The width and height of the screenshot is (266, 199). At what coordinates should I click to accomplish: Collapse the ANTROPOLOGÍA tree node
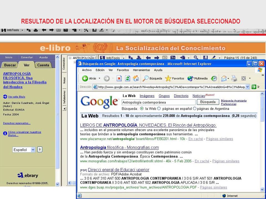(70, 58)
